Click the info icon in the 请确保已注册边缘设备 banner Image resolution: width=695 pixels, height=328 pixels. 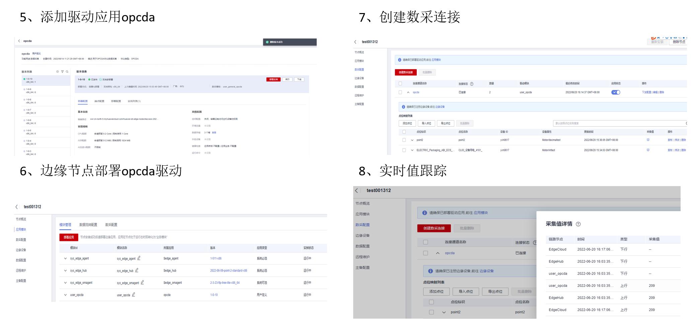point(403,106)
